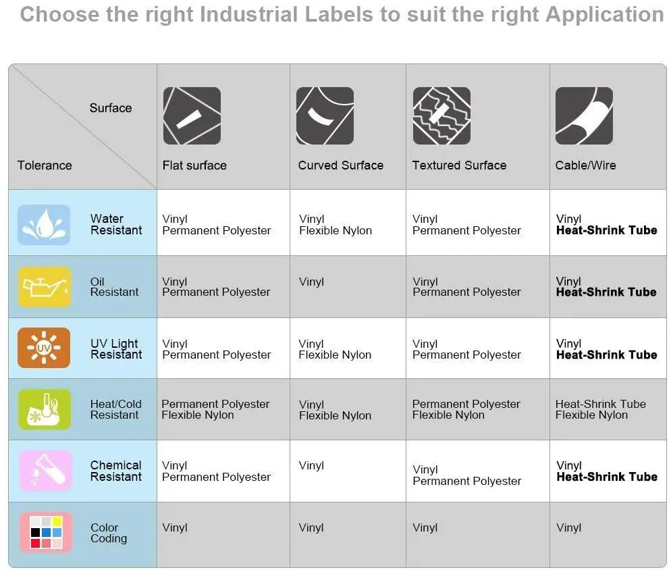Screen dimensions: 671x570
Task: Click the Curved Surface icon
Action: pos(325,116)
